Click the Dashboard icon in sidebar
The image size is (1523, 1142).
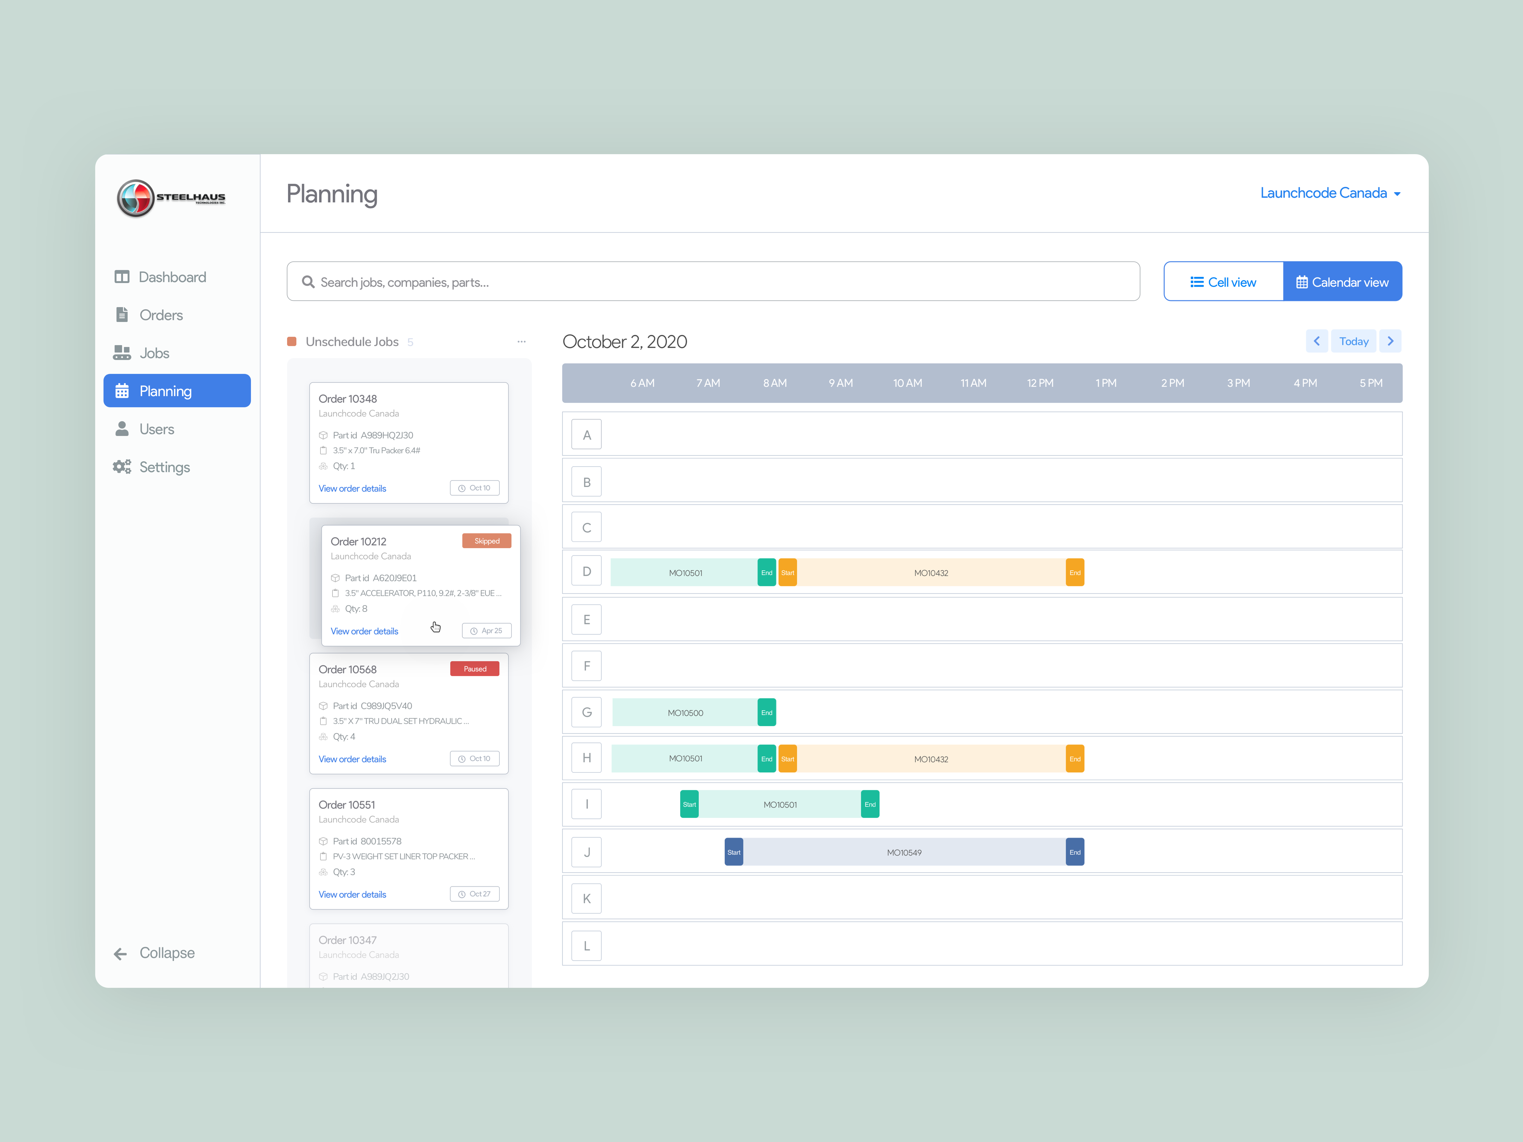pos(122,277)
